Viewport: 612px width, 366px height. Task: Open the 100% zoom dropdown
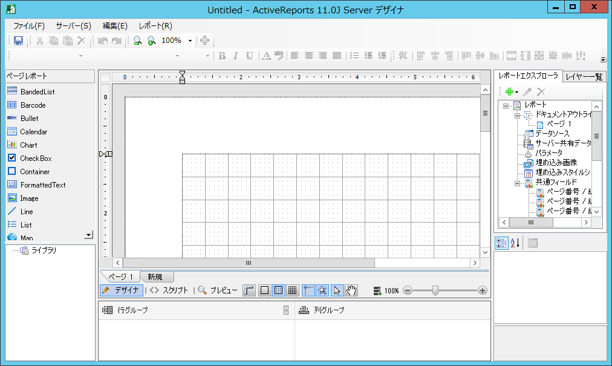190,41
